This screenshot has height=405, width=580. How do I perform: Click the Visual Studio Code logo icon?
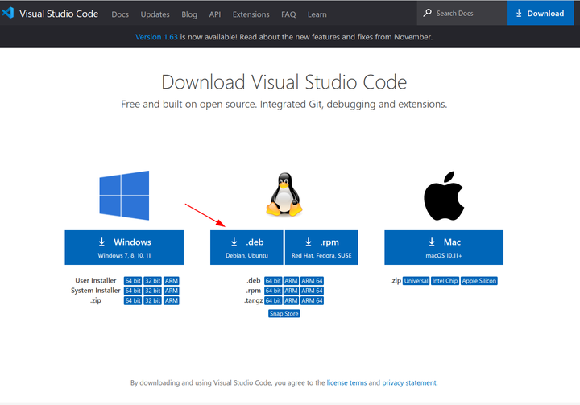click(x=8, y=13)
